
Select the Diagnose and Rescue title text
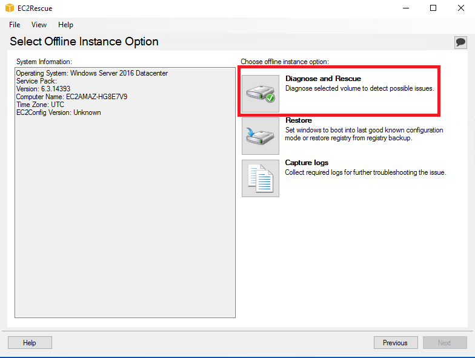click(323, 79)
